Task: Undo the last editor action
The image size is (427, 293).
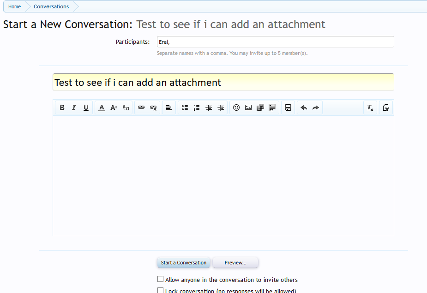Action: (x=303, y=108)
